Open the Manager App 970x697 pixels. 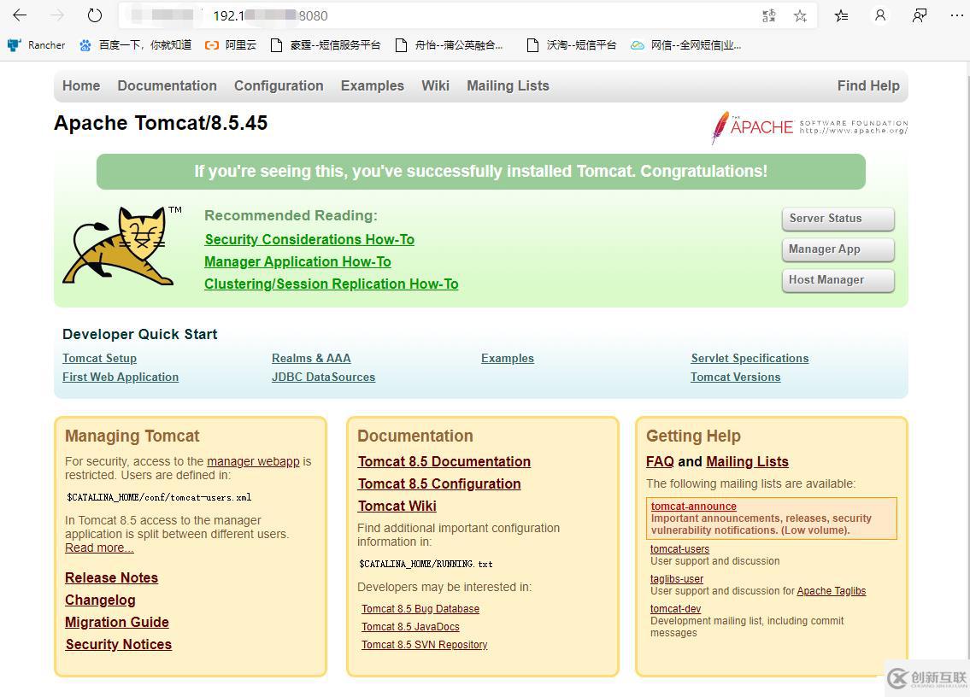click(837, 249)
